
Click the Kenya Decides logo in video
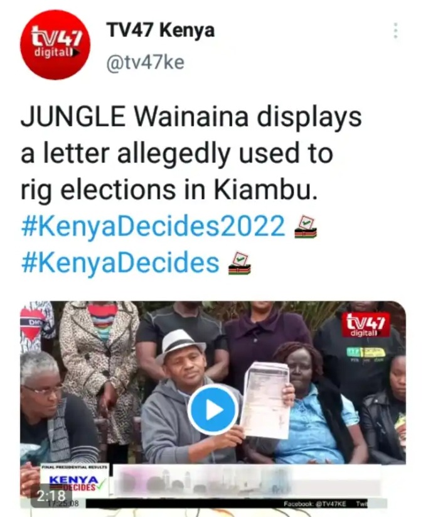[78, 483]
